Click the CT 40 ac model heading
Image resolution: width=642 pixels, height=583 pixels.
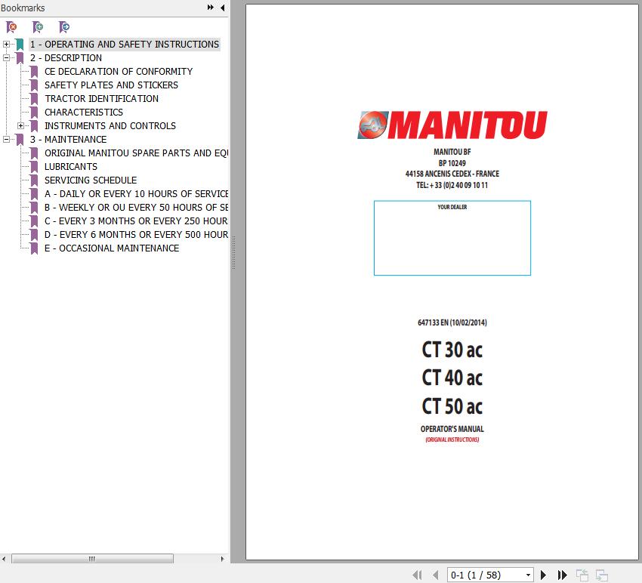[452, 378]
